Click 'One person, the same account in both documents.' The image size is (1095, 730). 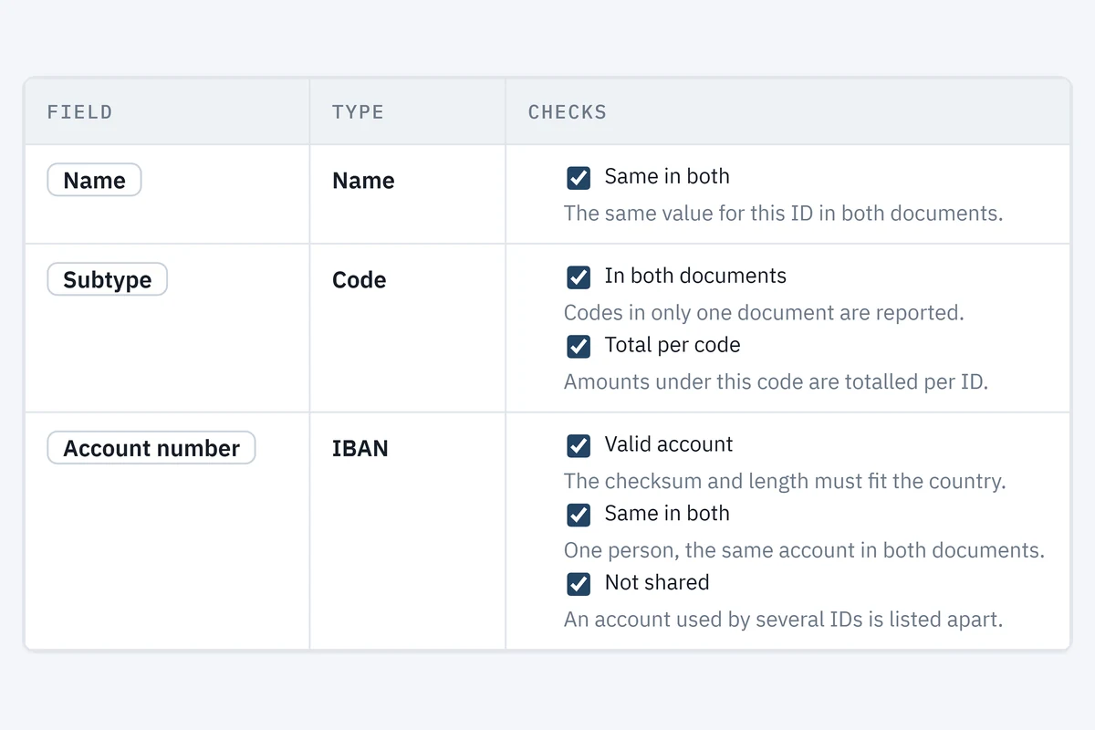tap(804, 551)
